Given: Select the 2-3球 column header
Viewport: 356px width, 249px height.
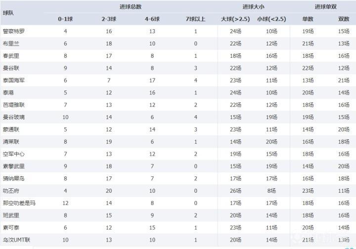Looking at the screenshot, I should click(109, 19).
